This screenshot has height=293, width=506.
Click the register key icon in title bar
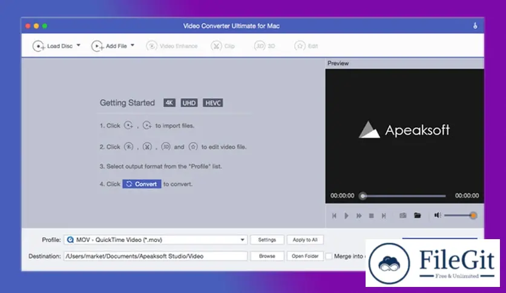coord(475,26)
